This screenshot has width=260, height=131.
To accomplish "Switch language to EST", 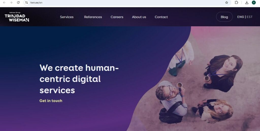I will click(x=250, y=17).
